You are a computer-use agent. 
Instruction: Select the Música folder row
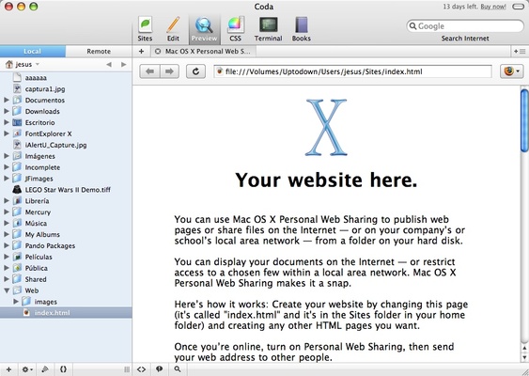(66, 223)
